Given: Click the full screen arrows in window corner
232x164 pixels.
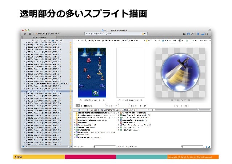Looking at the screenshot, I should point(209,30).
